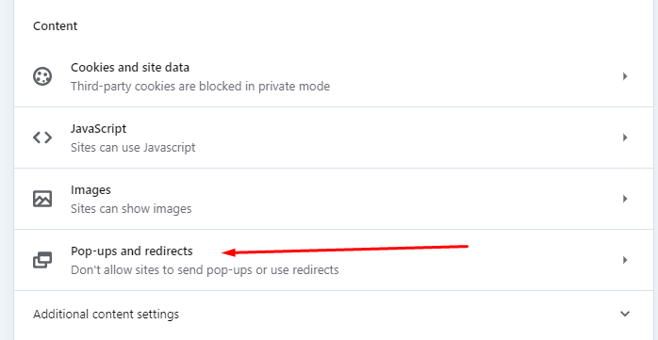Click the 'Sites can use Javascript' description

pyautogui.click(x=133, y=148)
